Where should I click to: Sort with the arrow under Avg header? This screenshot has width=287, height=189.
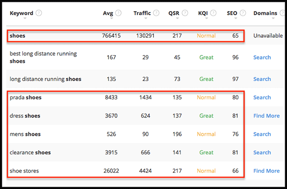click(111, 18)
